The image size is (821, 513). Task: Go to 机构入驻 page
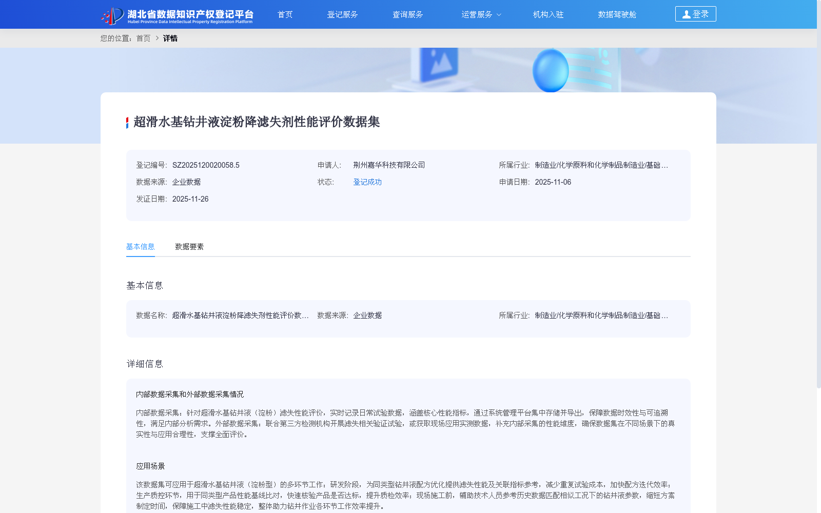point(548,14)
